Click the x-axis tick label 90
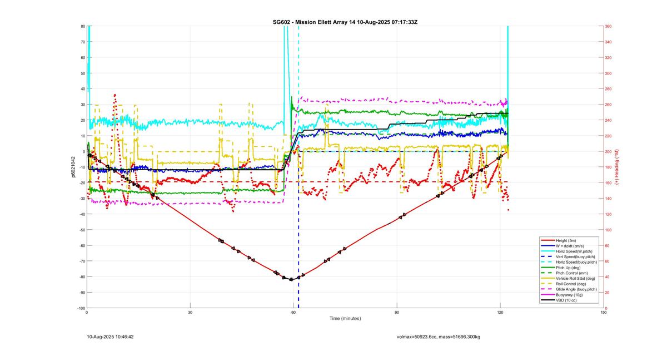 (397, 312)
